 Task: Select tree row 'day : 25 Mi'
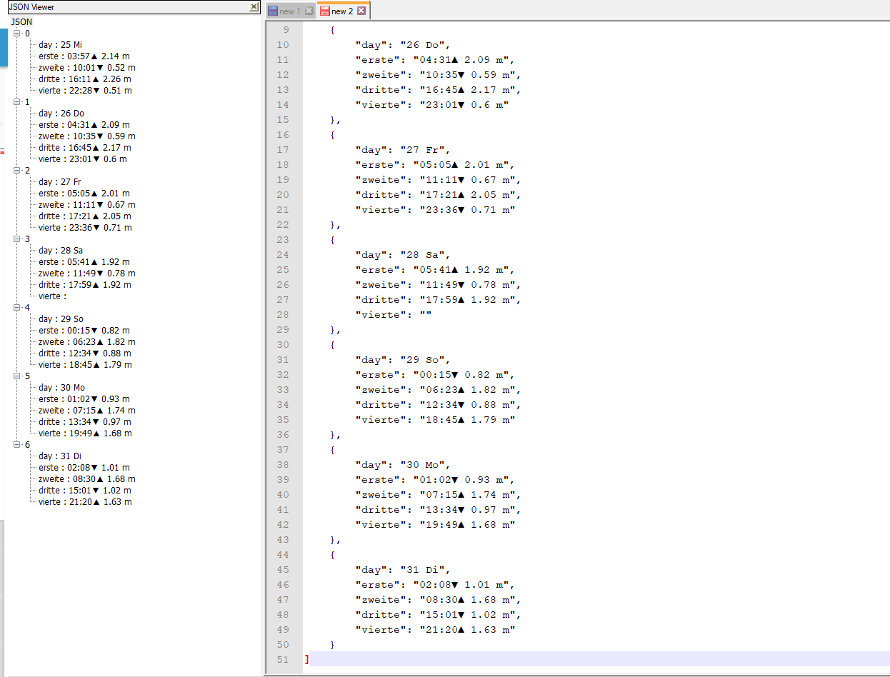60,45
